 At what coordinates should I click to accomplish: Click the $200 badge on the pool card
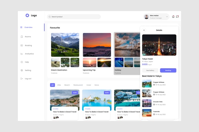(x=107, y=93)
